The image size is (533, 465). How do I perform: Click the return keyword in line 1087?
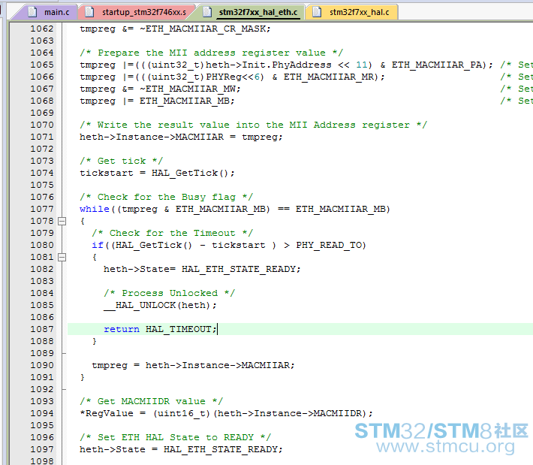tap(122, 330)
